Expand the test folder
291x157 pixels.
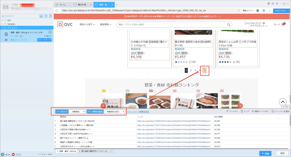[x=2, y=20]
